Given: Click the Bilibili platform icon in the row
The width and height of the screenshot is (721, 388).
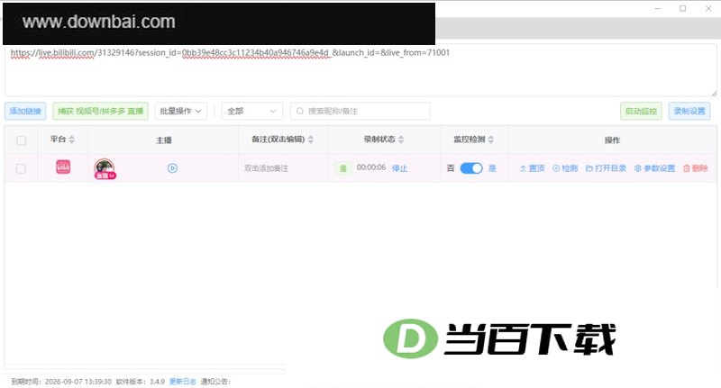Looking at the screenshot, I should click(63, 167).
